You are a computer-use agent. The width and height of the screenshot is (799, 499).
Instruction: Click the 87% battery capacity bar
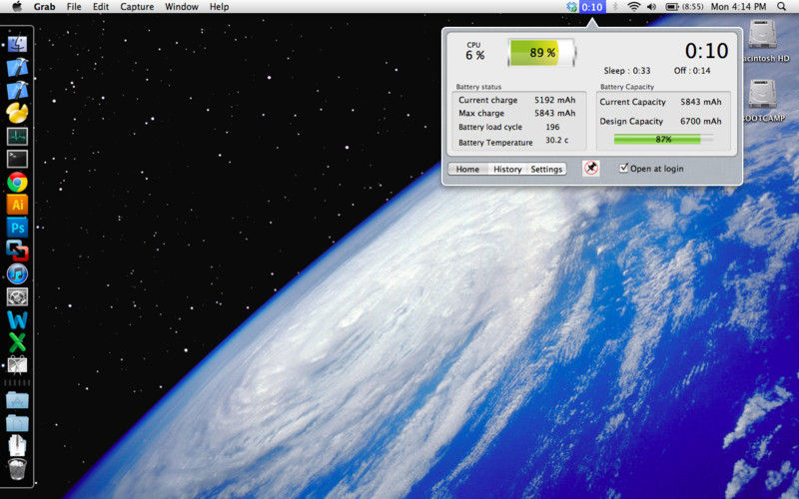point(663,139)
